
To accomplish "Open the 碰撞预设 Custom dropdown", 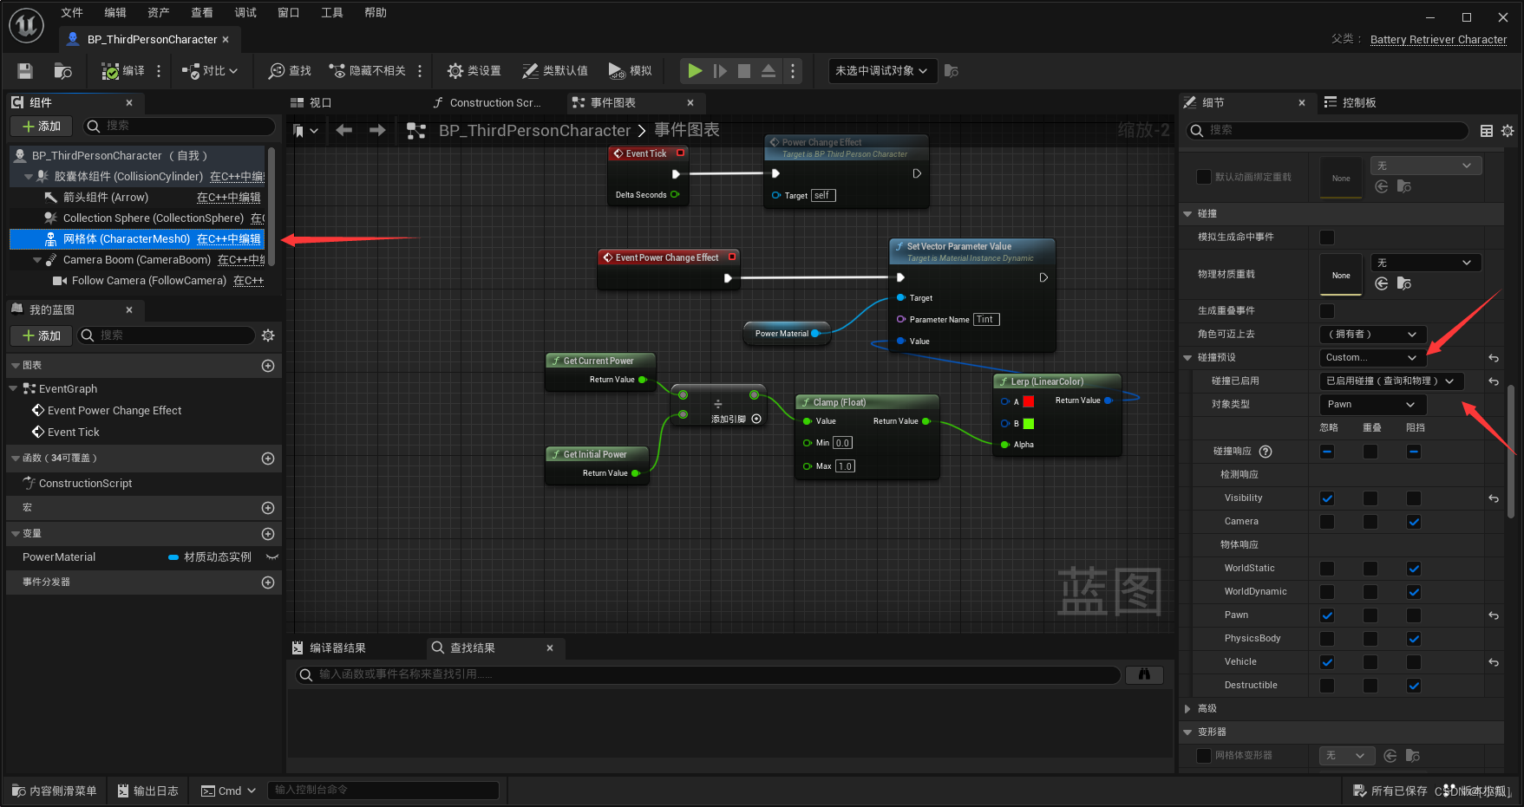I will click(x=1371, y=357).
